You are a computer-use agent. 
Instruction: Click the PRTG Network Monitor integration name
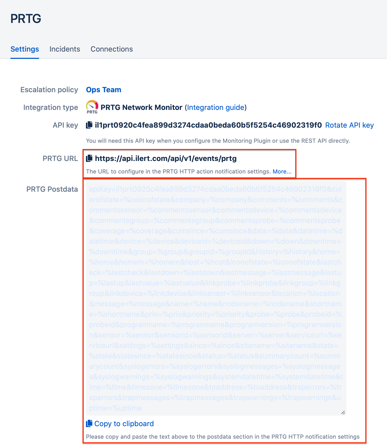[x=141, y=107]
